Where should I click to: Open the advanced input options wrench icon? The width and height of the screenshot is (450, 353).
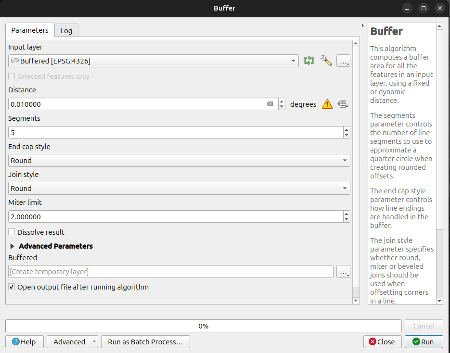pos(326,61)
